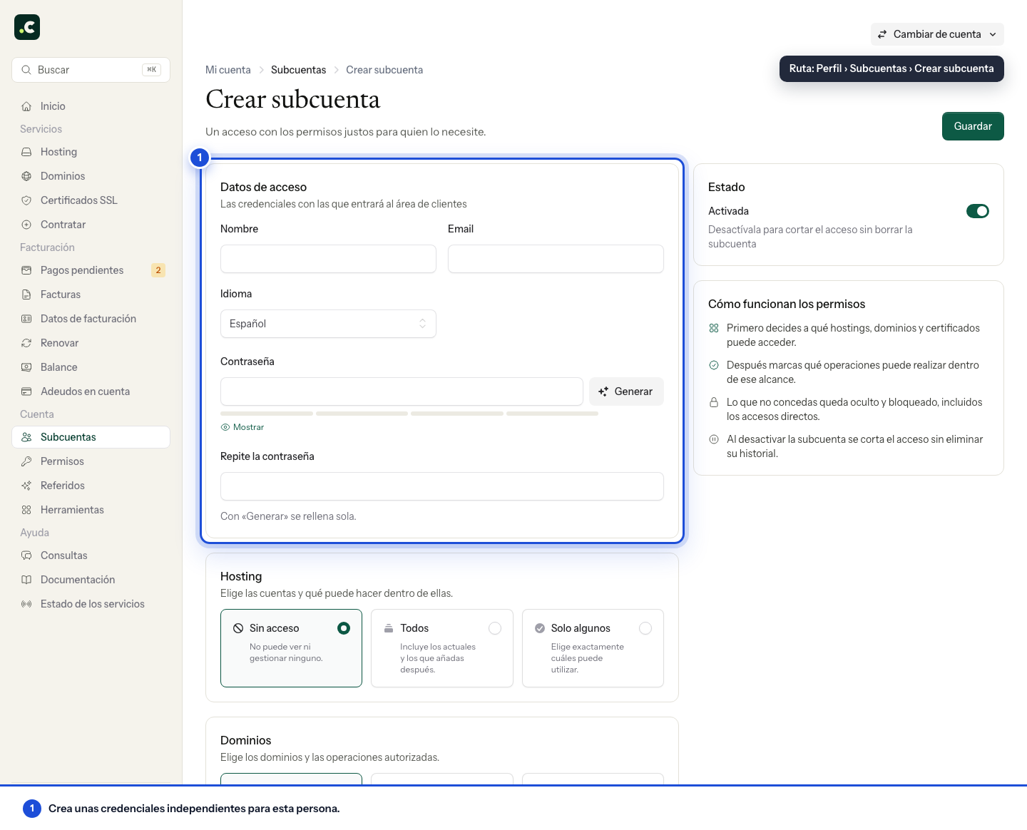Click the Todos card stack icon
The height and width of the screenshot is (830, 1027).
pyautogui.click(x=389, y=628)
